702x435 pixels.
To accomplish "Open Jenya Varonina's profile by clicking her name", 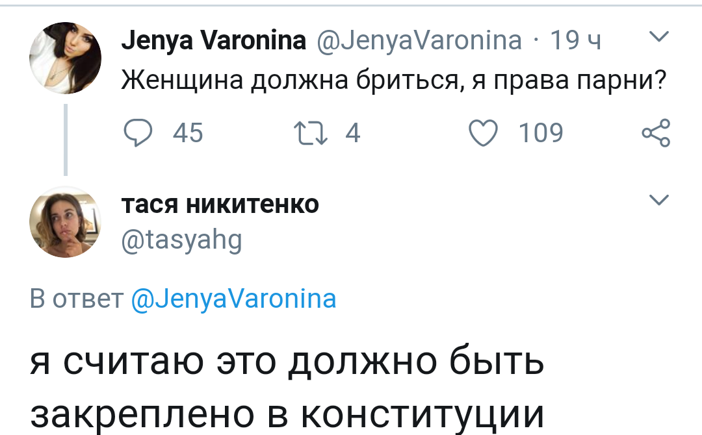I will pyautogui.click(x=213, y=39).
